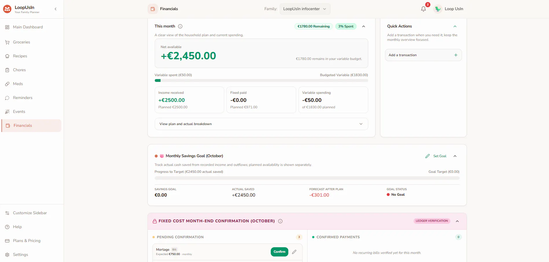This screenshot has height=262, width=549.
Task: Expand View plan and actual breakdown
Action: click(261, 124)
